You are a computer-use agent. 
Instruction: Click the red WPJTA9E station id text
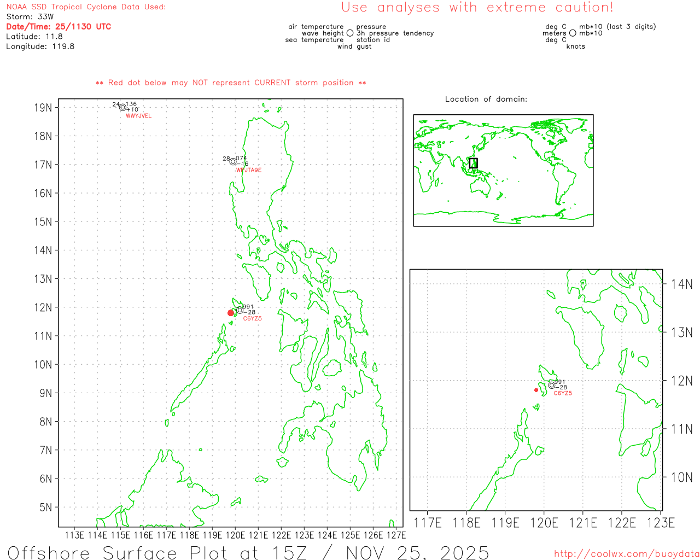pos(249,170)
